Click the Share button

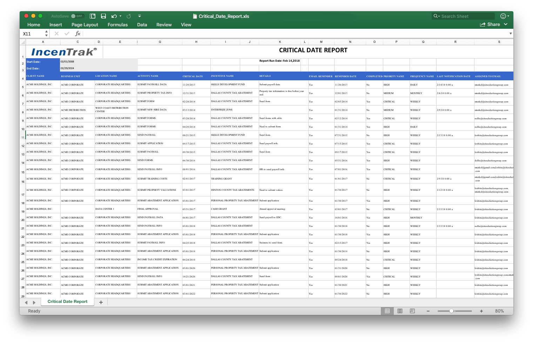pyautogui.click(x=490, y=24)
